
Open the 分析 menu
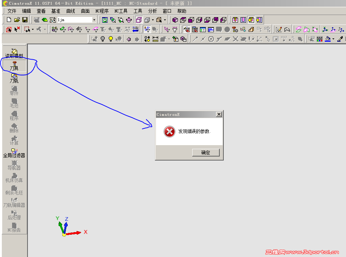152,11
